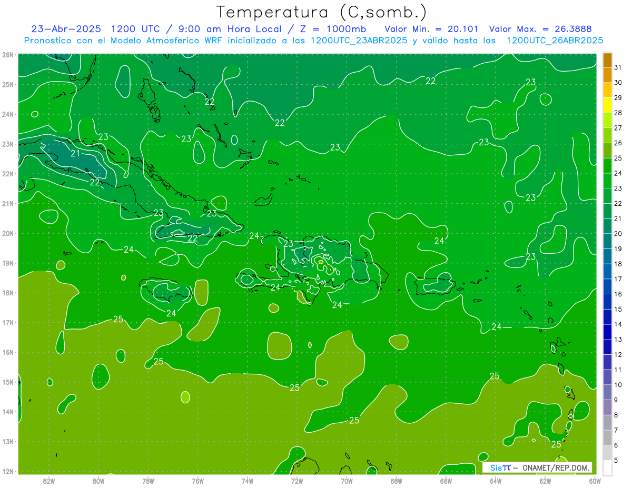Click the 60W longitude axis label
This screenshot has height=488, width=632.
tap(595, 481)
